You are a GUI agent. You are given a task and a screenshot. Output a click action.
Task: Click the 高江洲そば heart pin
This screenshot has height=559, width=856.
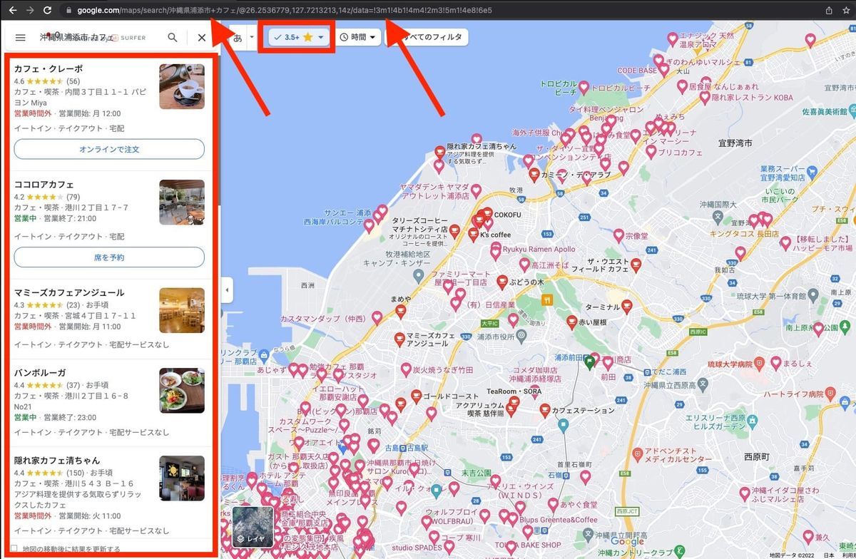click(x=523, y=265)
